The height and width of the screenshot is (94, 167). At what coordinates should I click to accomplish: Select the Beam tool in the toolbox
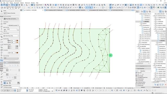(2, 32)
